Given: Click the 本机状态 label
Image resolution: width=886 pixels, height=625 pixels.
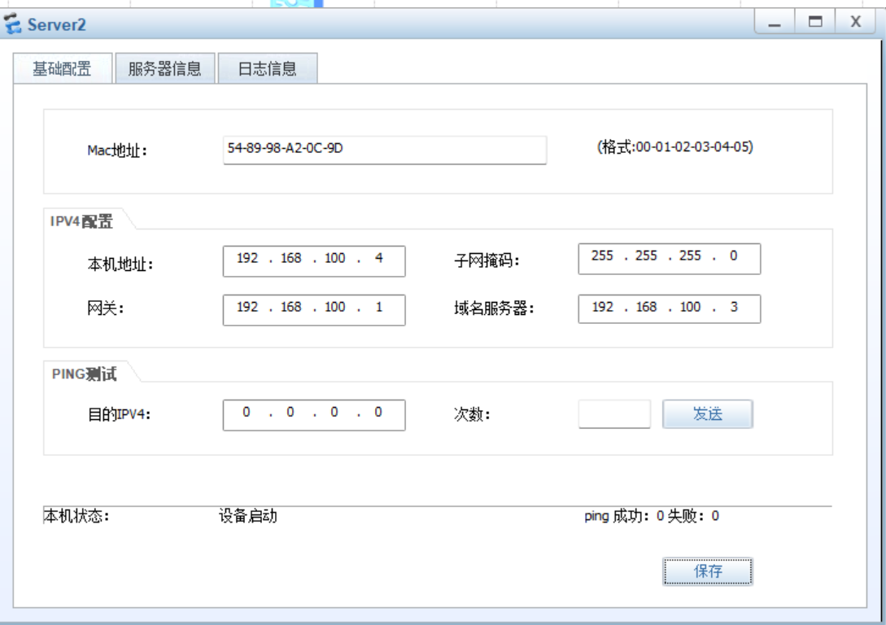Looking at the screenshot, I should [76, 516].
